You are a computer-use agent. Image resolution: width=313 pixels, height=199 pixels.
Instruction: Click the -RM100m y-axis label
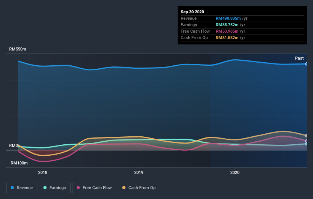[x=18, y=163]
